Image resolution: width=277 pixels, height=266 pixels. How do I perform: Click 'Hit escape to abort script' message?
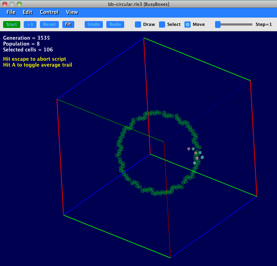(x=35, y=59)
